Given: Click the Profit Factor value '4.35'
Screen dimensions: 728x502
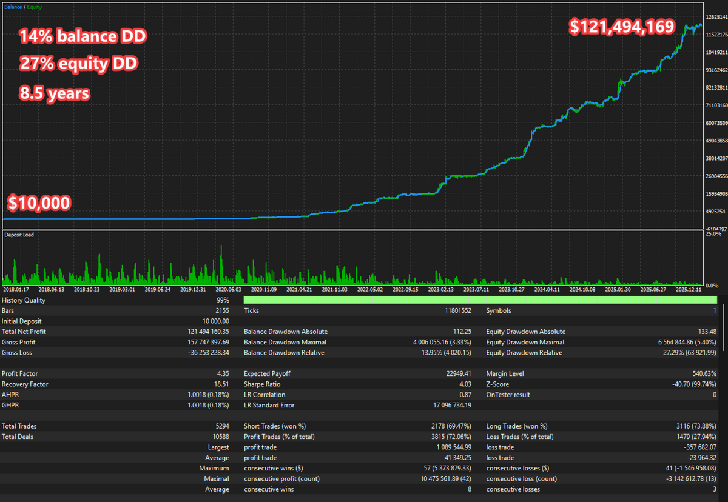Looking at the screenshot, I should click(223, 374).
